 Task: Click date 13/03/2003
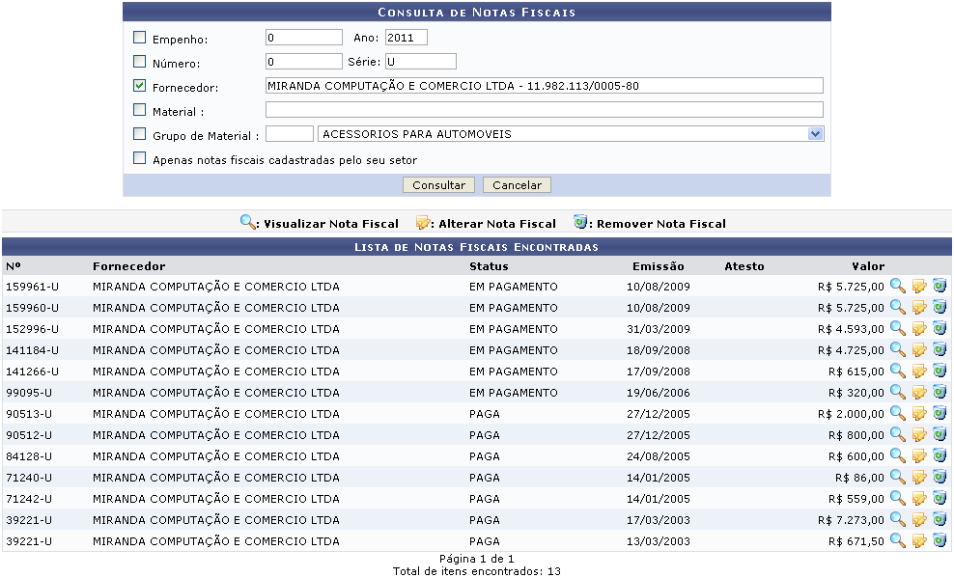(x=659, y=541)
